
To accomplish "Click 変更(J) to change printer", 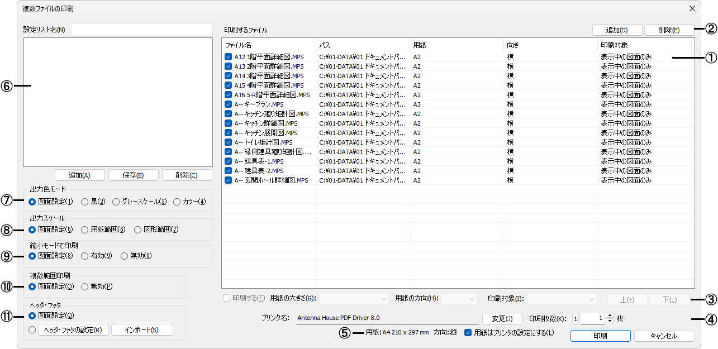I will pos(502,319).
